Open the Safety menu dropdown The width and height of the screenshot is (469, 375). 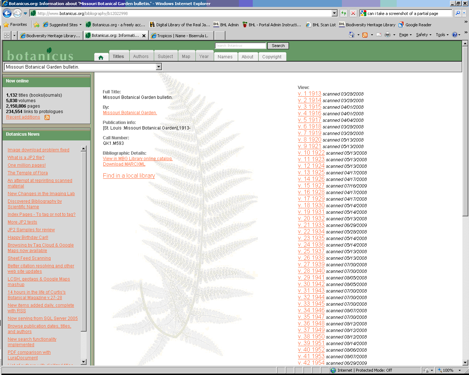424,35
